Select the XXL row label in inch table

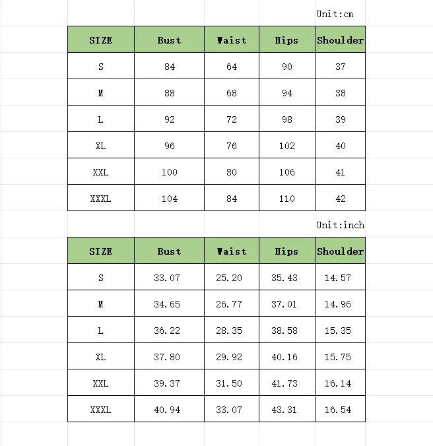pyautogui.click(x=101, y=383)
